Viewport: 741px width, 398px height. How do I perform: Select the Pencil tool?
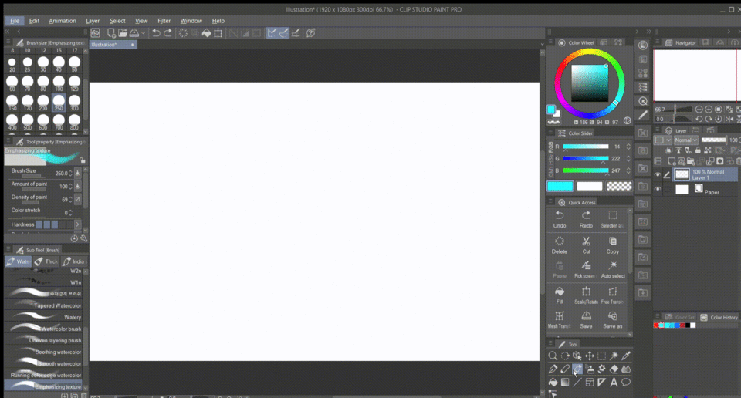tap(565, 369)
